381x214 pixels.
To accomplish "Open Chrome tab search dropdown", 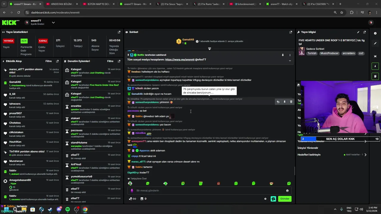I will [x=4, y=4].
